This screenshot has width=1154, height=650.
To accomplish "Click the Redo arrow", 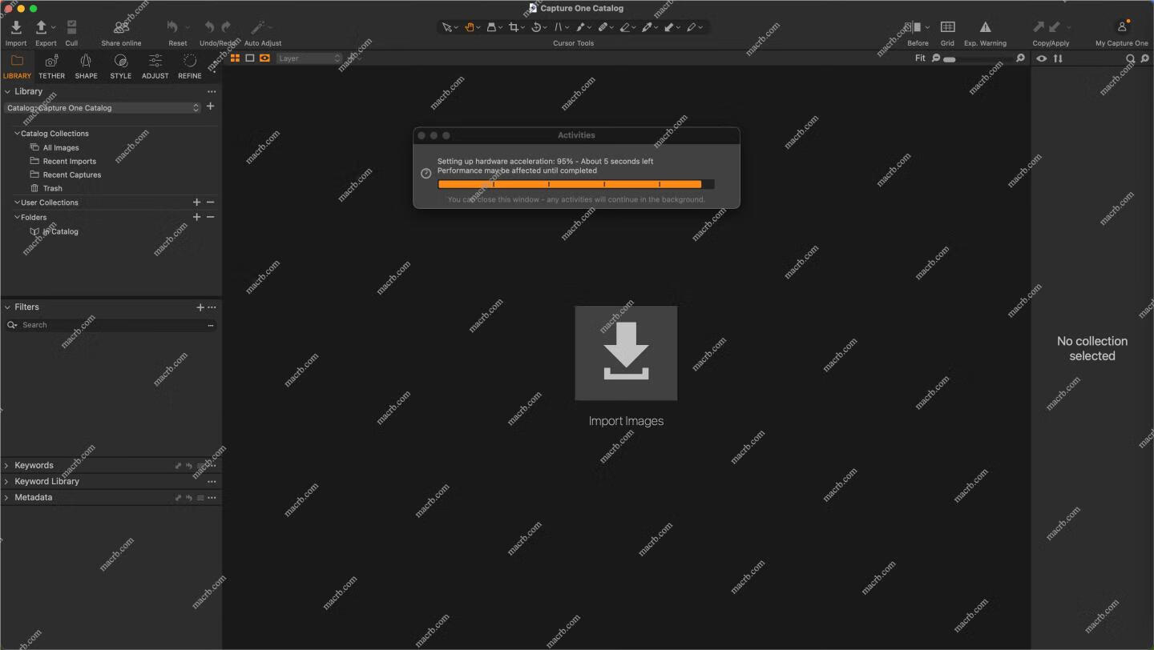I will point(226,27).
